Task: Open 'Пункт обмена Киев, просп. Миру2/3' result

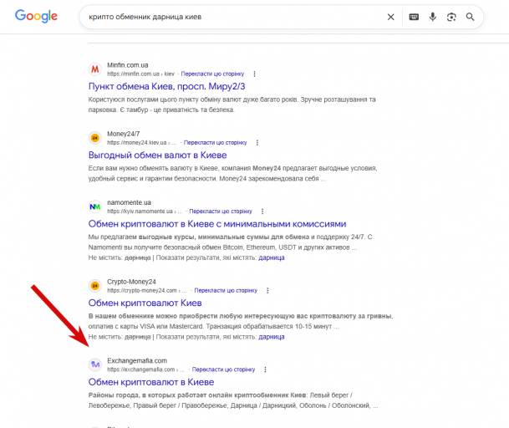Action: click(x=166, y=86)
